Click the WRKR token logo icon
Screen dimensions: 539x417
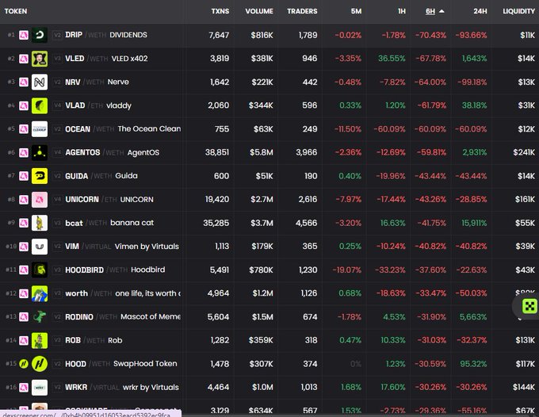(x=40, y=388)
